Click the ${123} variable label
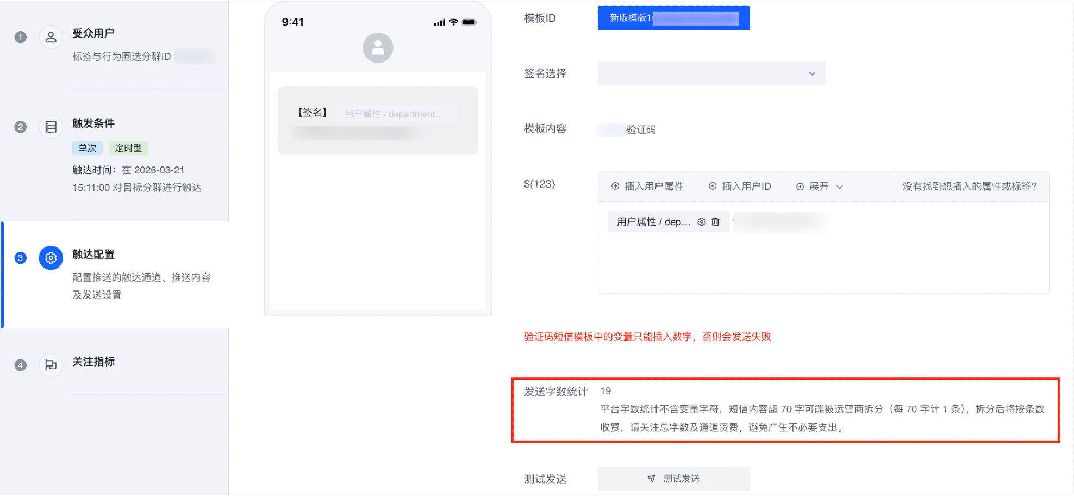 (x=540, y=184)
